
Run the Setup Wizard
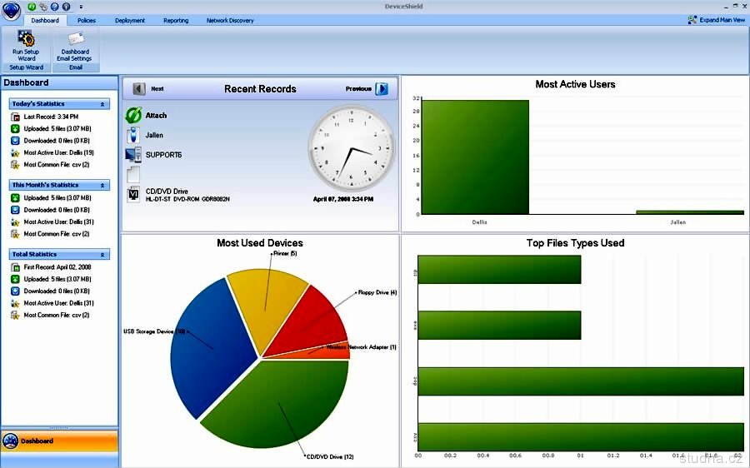26,46
